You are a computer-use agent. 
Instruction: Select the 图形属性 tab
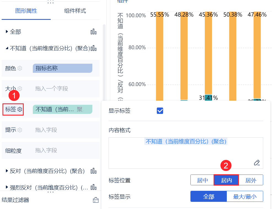click(26, 11)
